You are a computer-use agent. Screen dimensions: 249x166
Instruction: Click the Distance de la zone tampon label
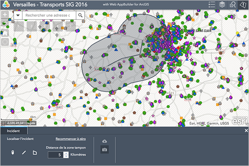(x=66, y=148)
